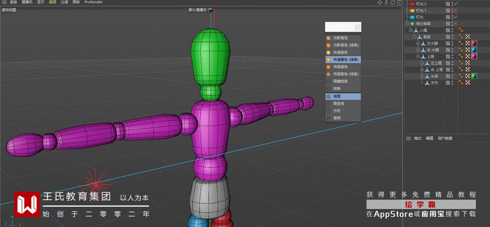Click the camera icon beside 默认摄像机

[x=210, y=10]
